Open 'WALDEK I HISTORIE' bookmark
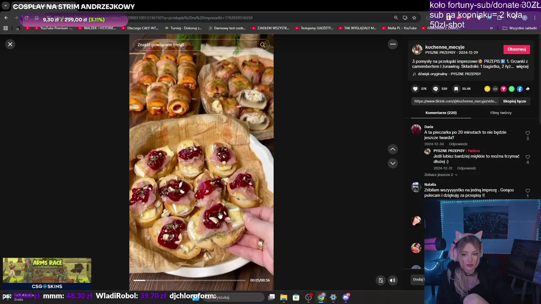This screenshot has height=304, width=541. pos(97,28)
